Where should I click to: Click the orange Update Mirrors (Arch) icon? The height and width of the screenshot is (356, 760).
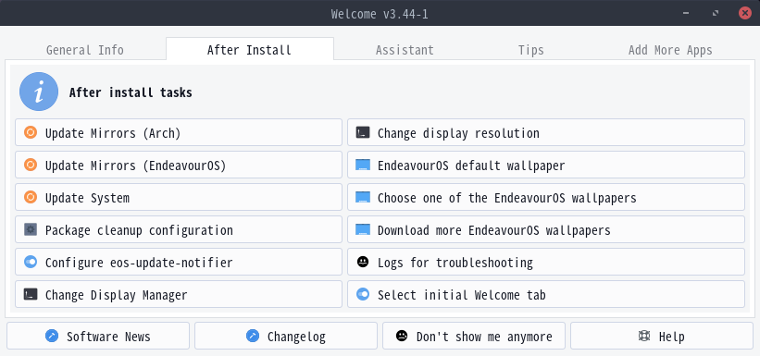click(x=31, y=132)
